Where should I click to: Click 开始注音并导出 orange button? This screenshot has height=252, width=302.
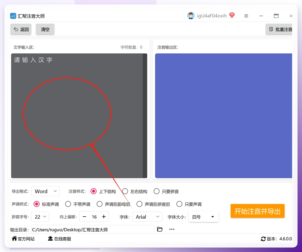pyautogui.click(x=258, y=211)
